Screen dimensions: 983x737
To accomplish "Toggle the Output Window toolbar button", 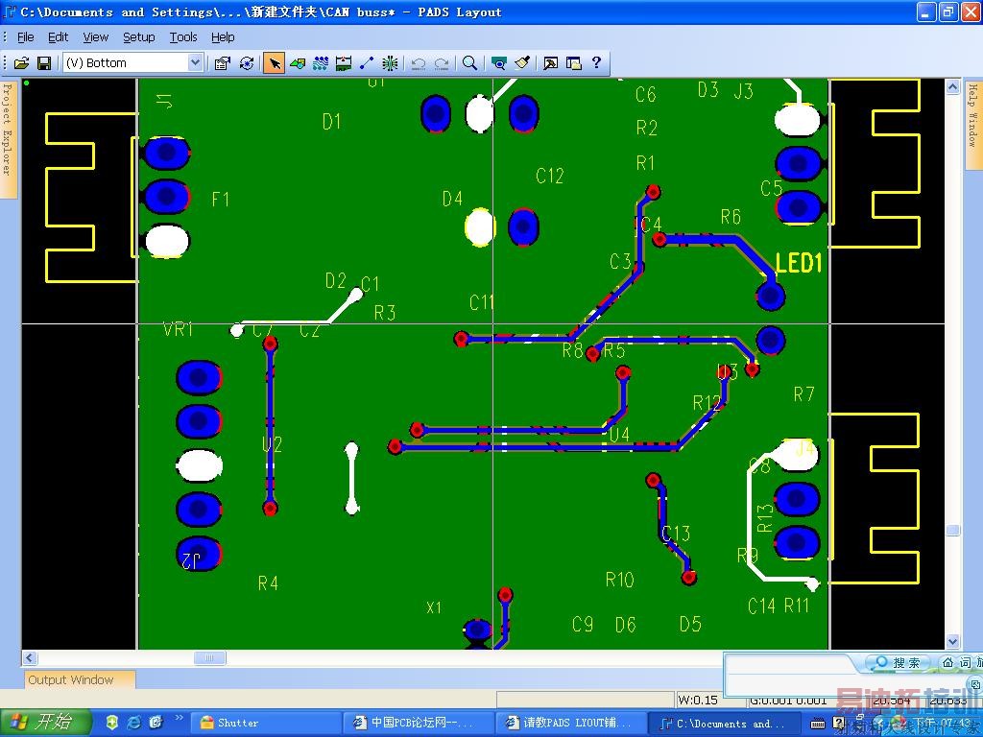I will pyautogui.click(x=550, y=63).
